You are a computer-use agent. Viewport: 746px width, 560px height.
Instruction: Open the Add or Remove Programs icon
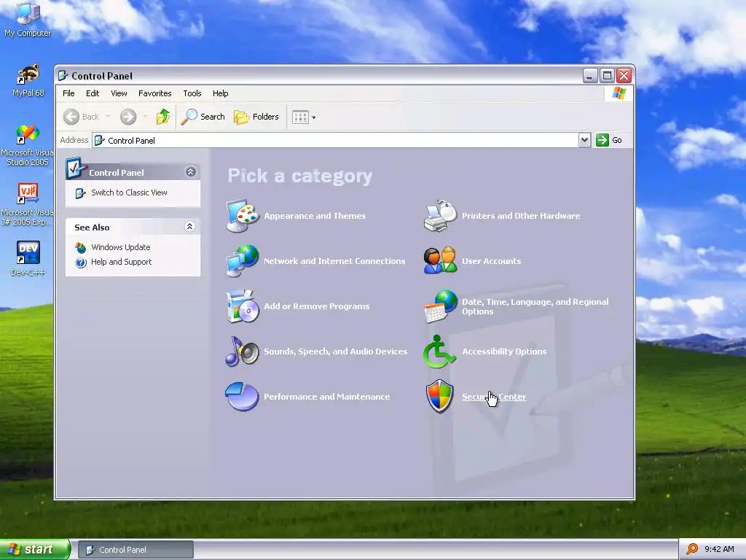tap(242, 306)
